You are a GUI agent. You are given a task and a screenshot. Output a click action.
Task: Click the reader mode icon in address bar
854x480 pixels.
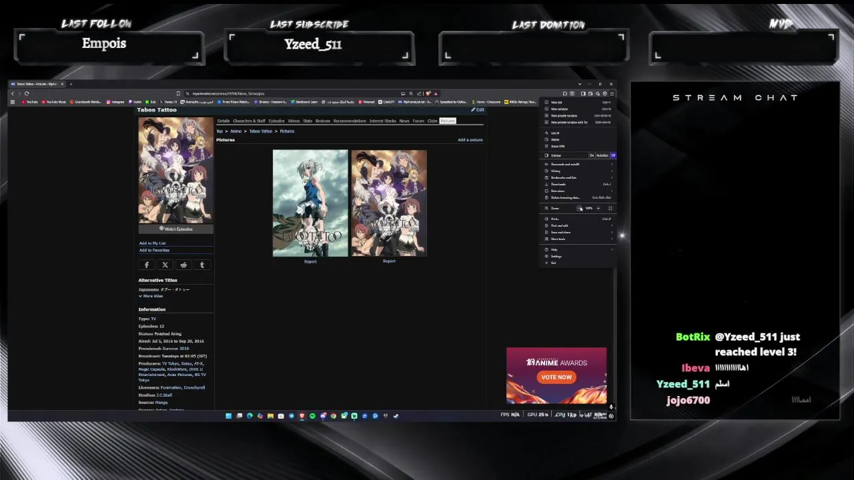click(403, 93)
